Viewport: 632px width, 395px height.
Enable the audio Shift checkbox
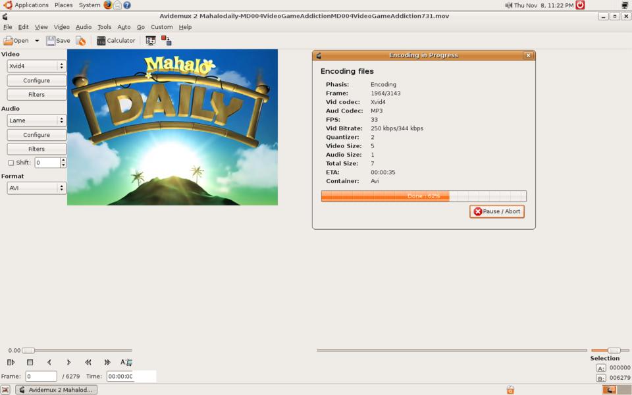[x=11, y=163]
